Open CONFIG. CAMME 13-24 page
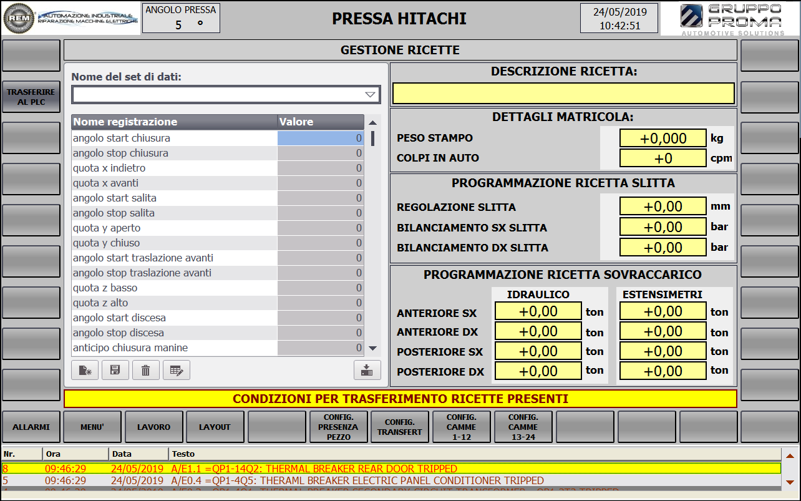The width and height of the screenshot is (801, 501). coord(523,427)
